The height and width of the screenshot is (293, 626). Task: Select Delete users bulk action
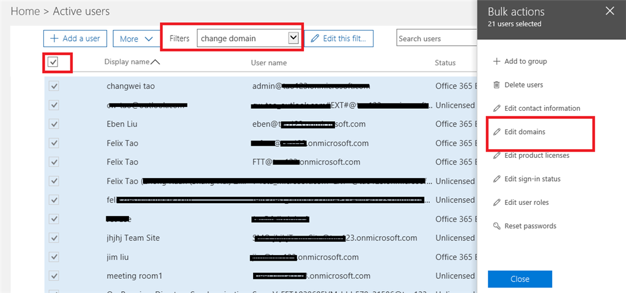click(523, 85)
